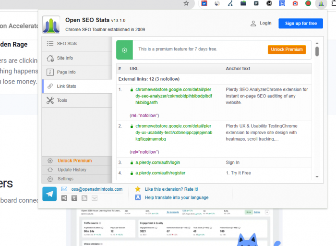Open the Site Info tab
The height and width of the screenshot is (246, 336).
tap(77, 58)
